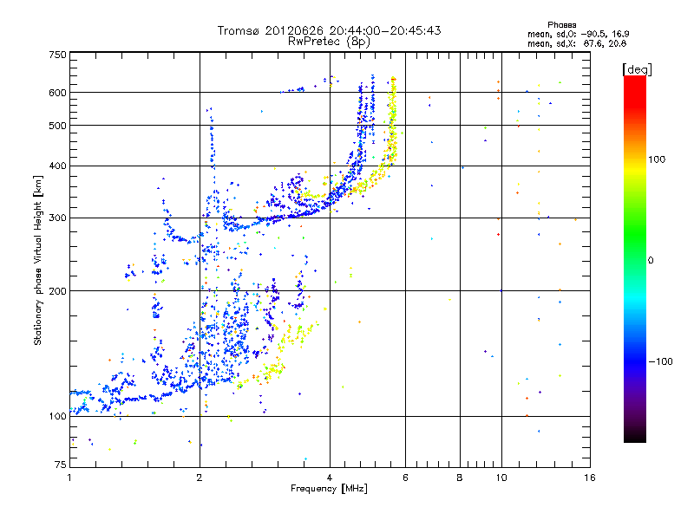Click the colorbar tick label '100'
This screenshot has width=694, height=520.
coord(657,159)
